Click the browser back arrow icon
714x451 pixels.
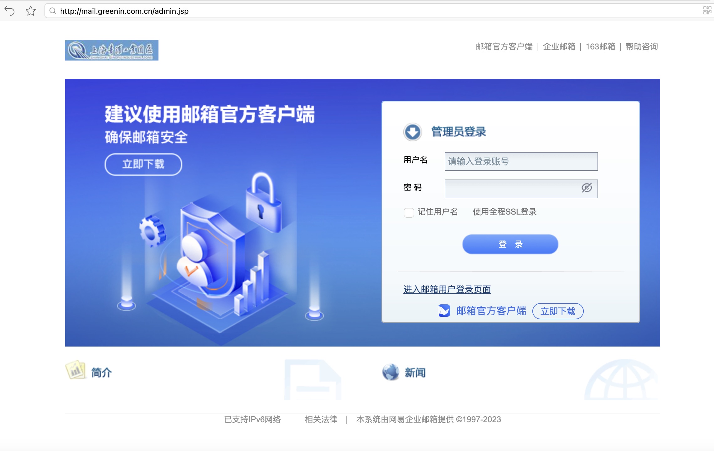[10, 11]
